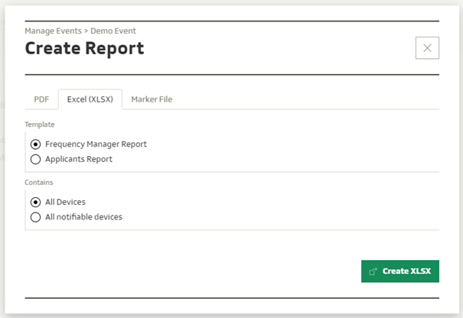
Task: Click the Contains section label
Action: pyautogui.click(x=39, y=183)
